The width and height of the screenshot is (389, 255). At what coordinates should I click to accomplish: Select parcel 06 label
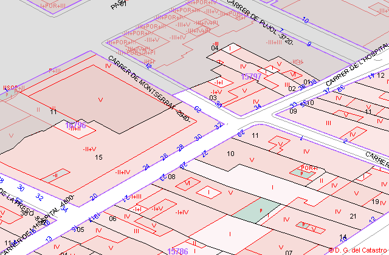[112, 219]
